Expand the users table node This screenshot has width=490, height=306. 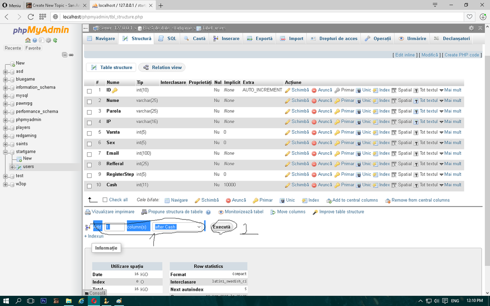(x=12, y=167)
